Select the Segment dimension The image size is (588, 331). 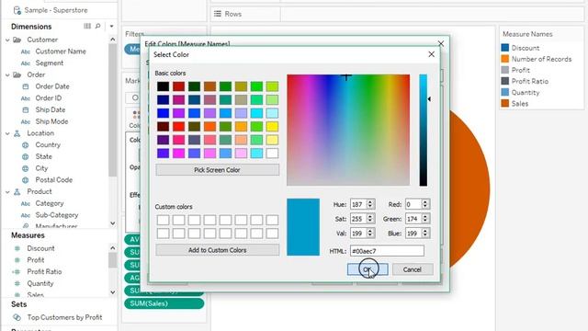tap(49, 63)
